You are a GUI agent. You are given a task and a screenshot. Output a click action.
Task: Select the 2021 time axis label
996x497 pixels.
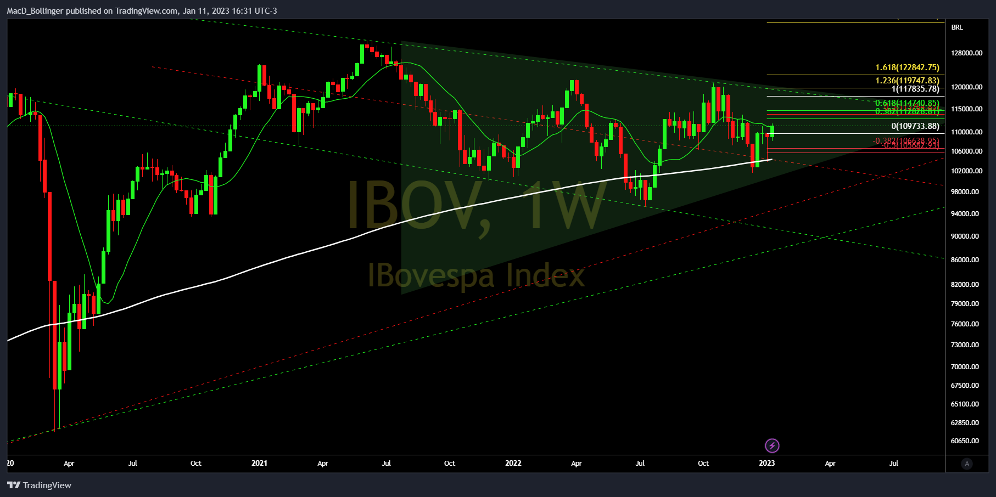[259, 464]
